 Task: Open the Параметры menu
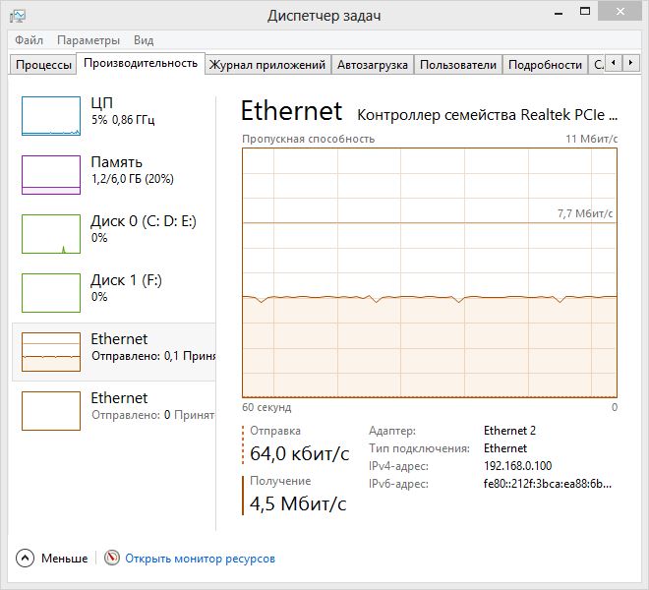point(88,40)
